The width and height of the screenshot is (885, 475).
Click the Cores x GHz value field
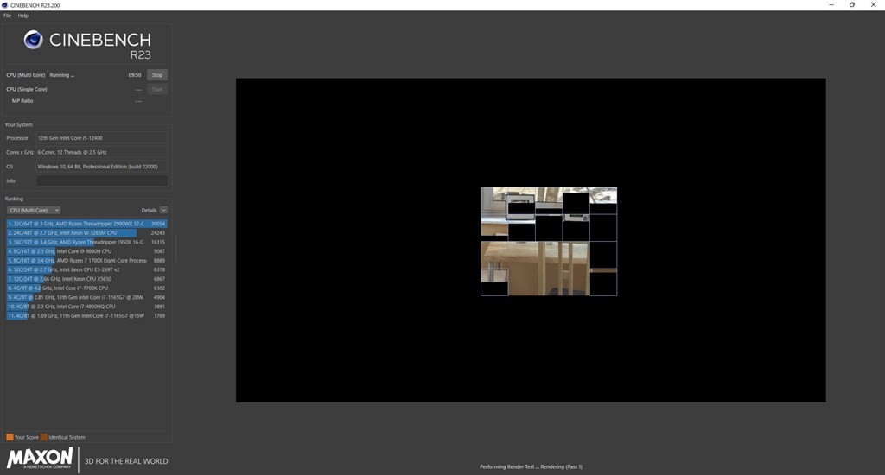102,152
